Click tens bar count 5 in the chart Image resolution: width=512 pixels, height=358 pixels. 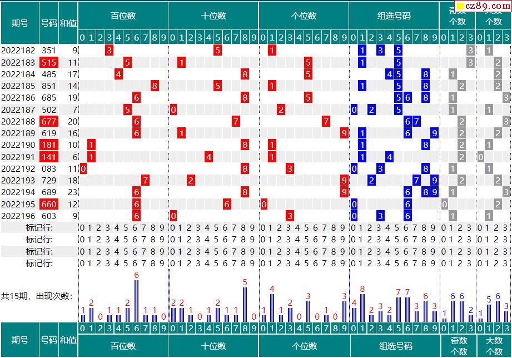[x=245, y=282]
